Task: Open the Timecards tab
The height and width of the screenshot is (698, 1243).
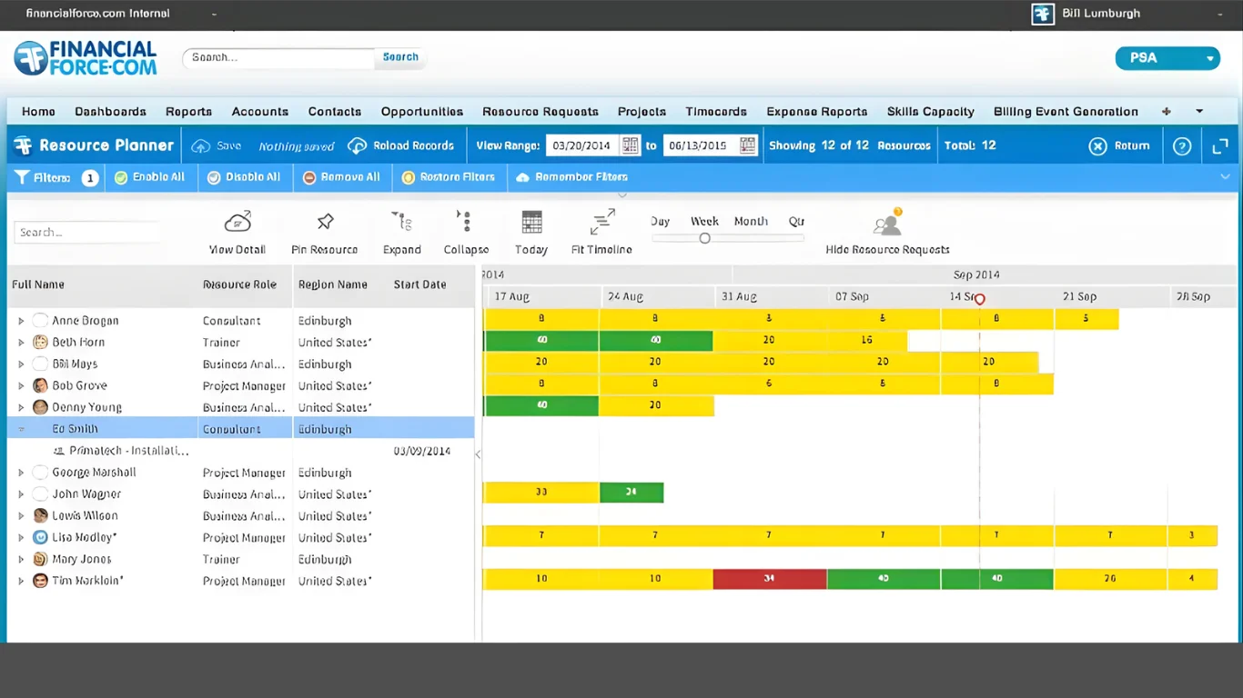Action: 715,111
